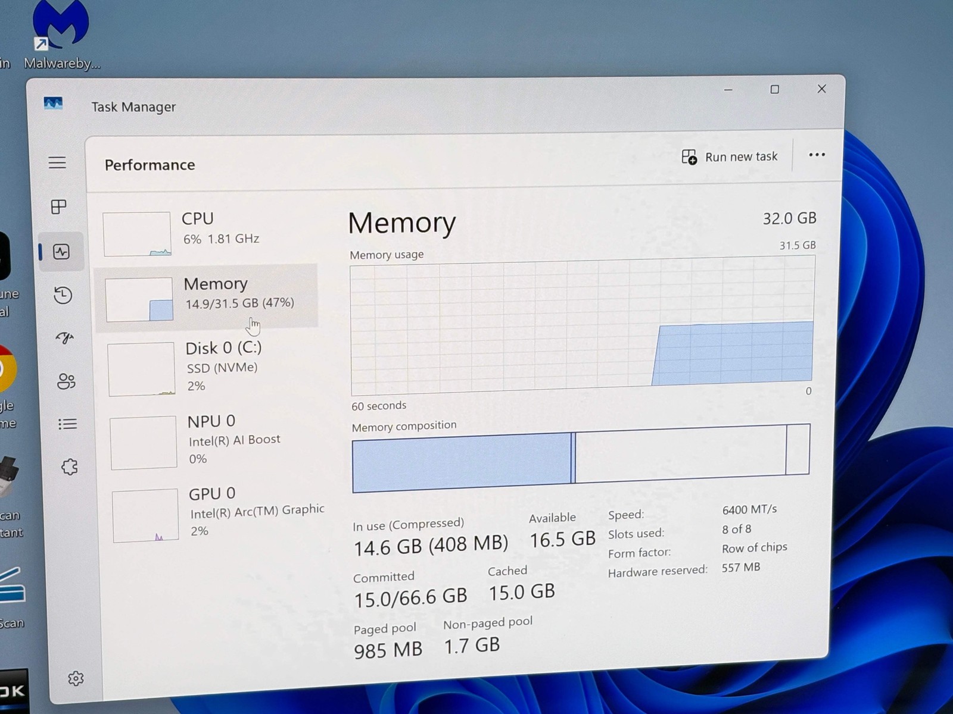Click the Memory usage graph
Viewport: 953px width, 714px height.
tap(582, 326)
